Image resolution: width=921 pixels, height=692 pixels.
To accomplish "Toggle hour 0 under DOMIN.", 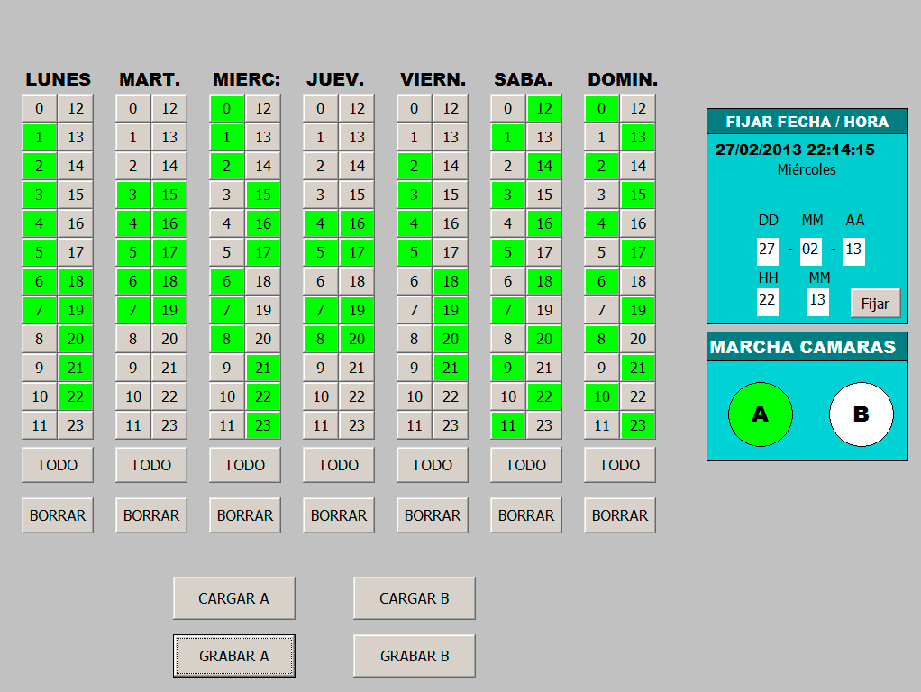I will pyautogui.click(x=601, y=109).
